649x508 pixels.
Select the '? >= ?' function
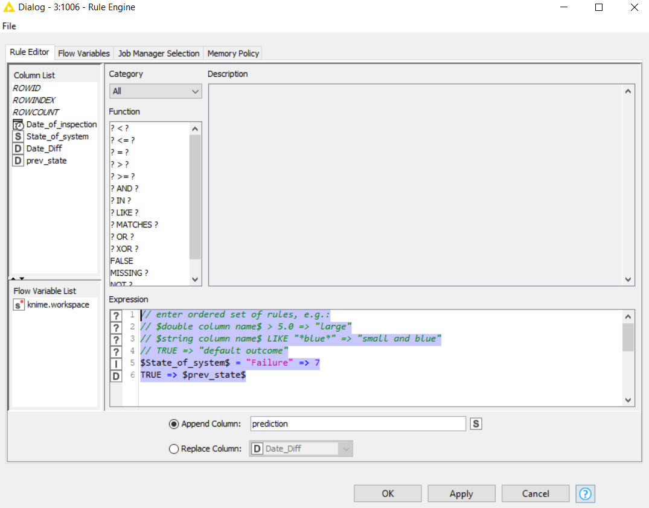123,176
